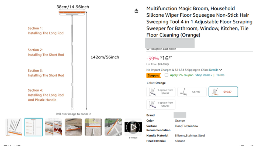Play the product video thumbnail
255x146 pixels.
(133, 127)
